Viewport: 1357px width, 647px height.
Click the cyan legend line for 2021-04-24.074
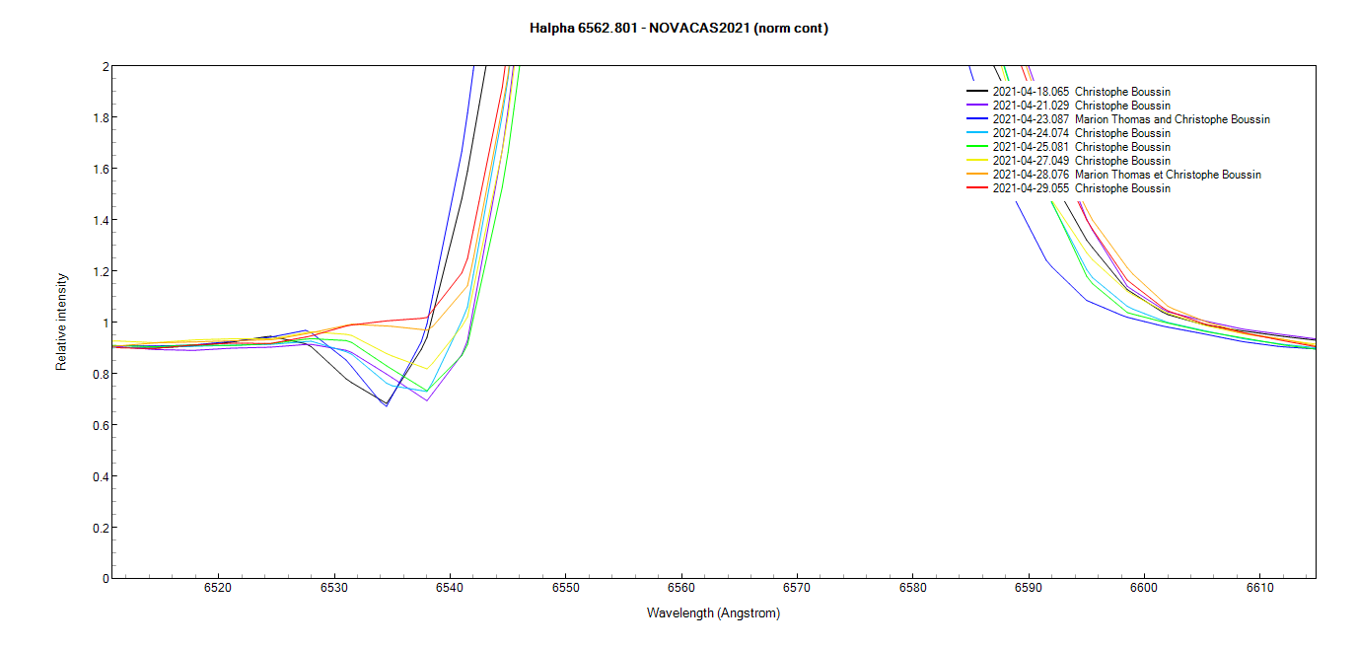tap(976, 133)
